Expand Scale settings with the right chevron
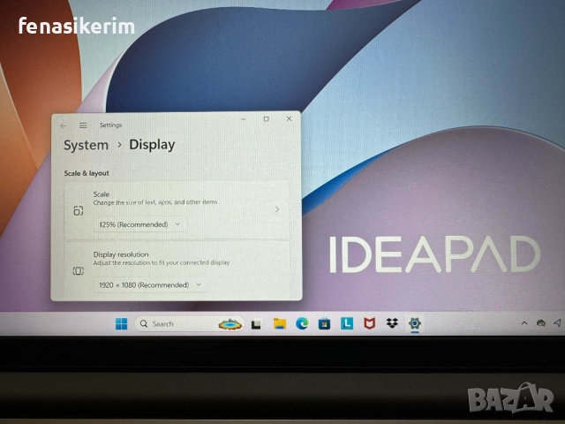Screen dimensions: 565x424 [x=276, y=209]
